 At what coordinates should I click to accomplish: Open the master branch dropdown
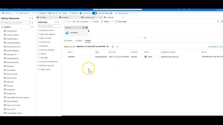pos(25,13)
